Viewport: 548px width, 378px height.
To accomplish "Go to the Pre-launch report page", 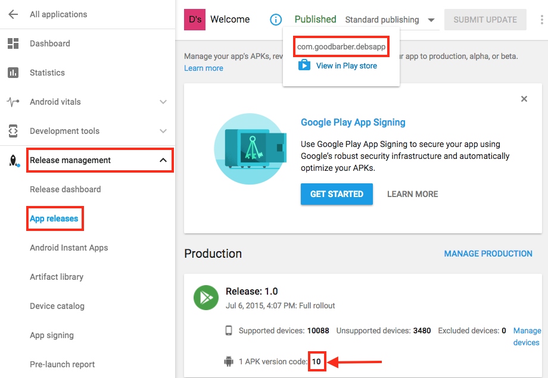I will (63, 364).
